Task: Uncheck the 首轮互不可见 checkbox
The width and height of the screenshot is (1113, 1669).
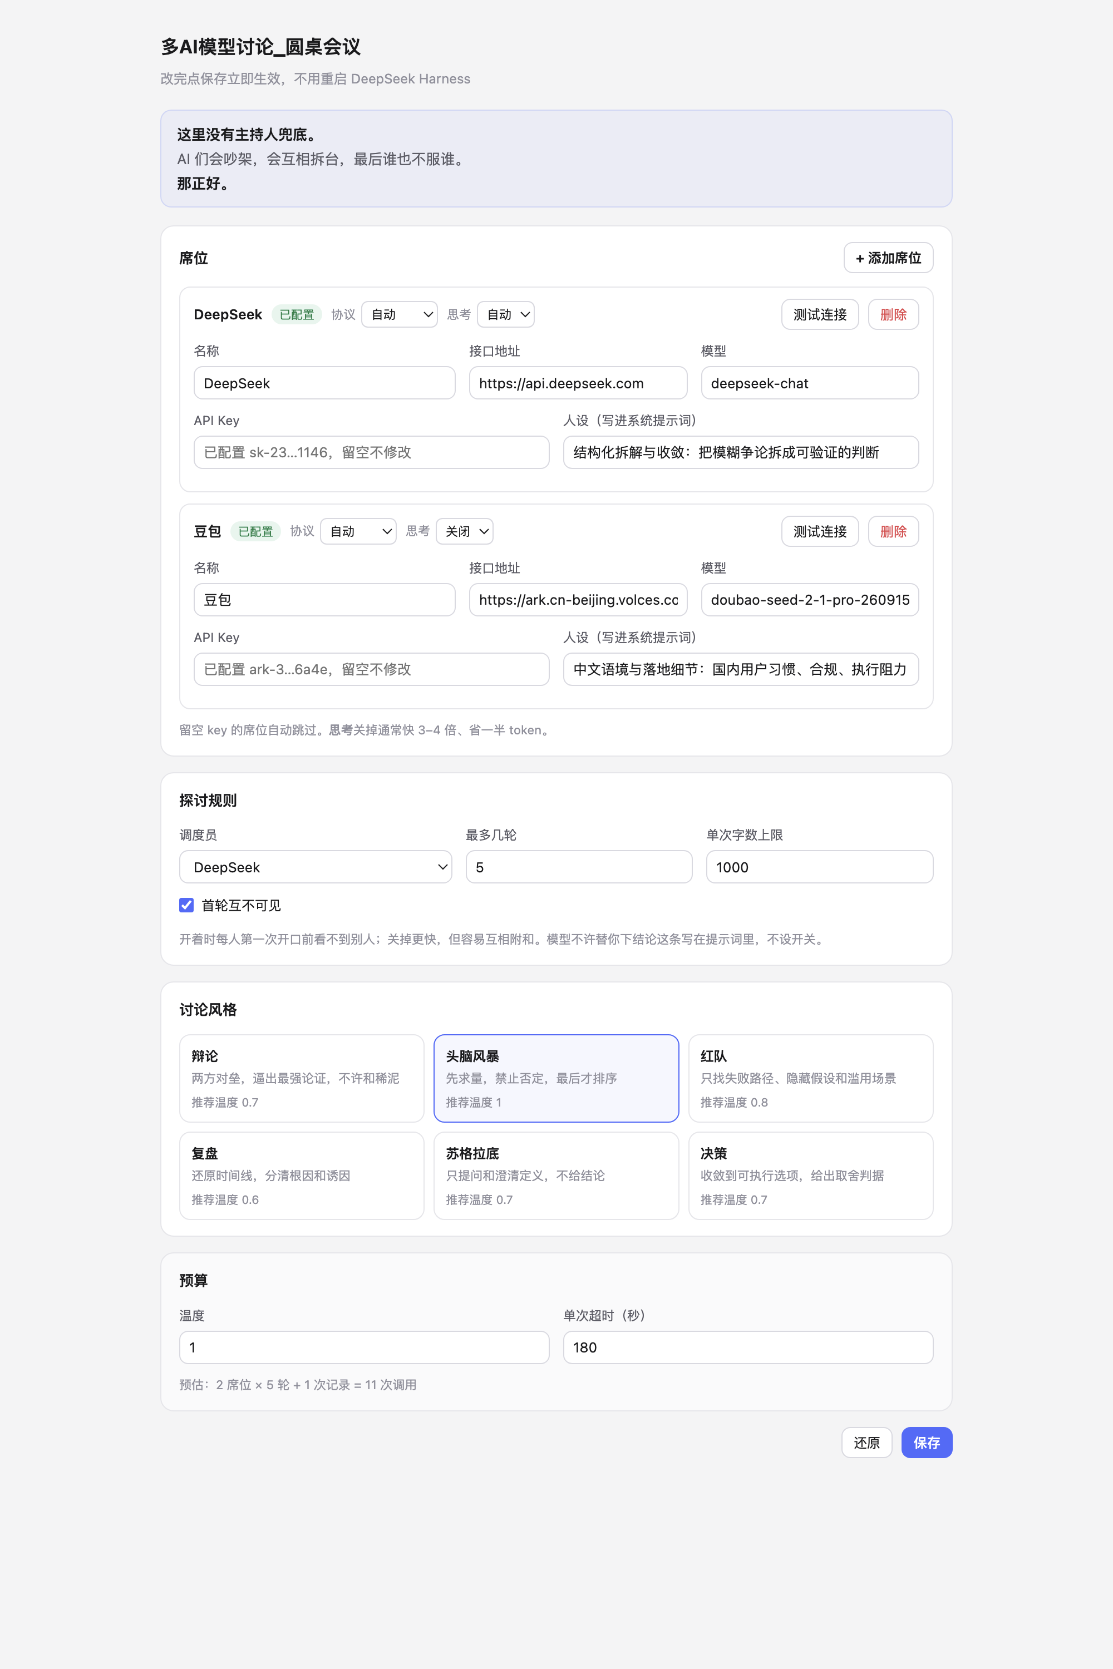Action: 186,906
